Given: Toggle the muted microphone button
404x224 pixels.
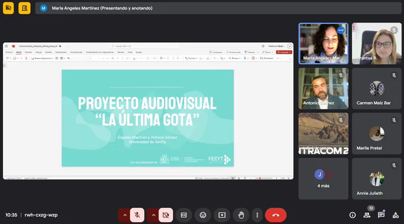Looking at the screenshot, I should 137,215.
